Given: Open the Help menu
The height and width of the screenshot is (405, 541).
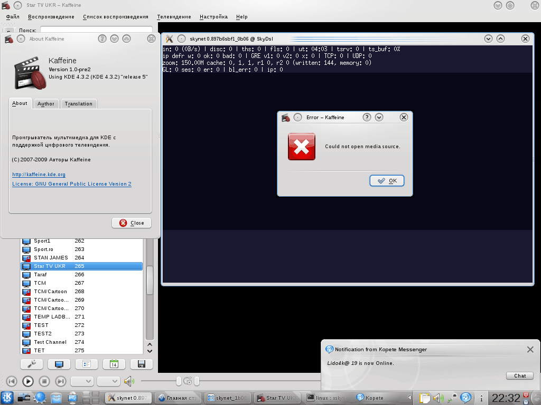Looking at the screenshot, I should (x=242, y=17).
